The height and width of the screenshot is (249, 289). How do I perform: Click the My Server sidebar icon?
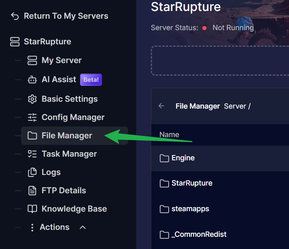point(32,61)
